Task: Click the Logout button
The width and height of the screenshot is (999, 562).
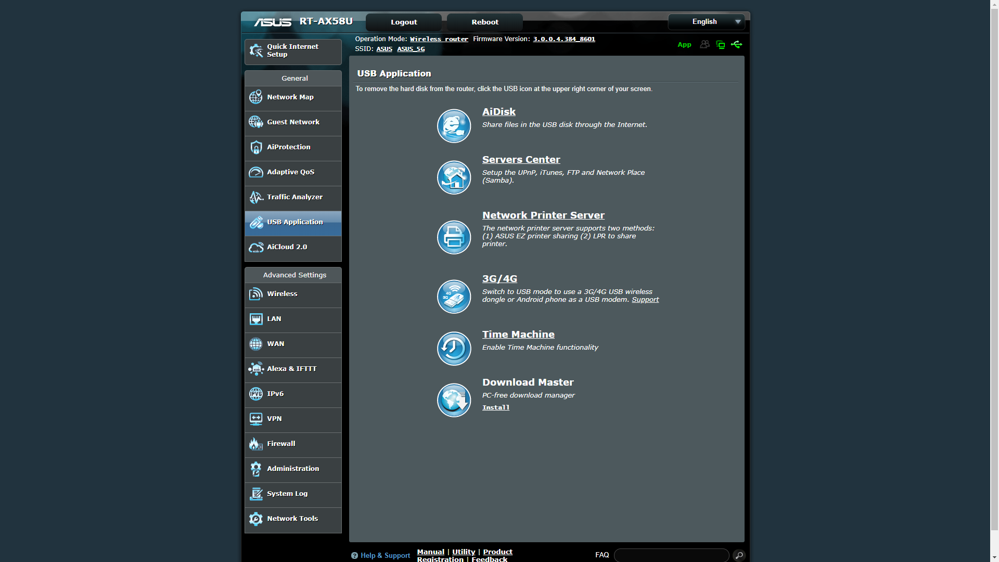Action: [404, 22]
